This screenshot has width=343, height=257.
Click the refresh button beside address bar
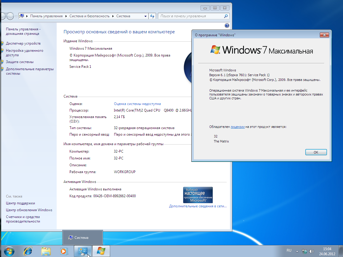point(152,16)
